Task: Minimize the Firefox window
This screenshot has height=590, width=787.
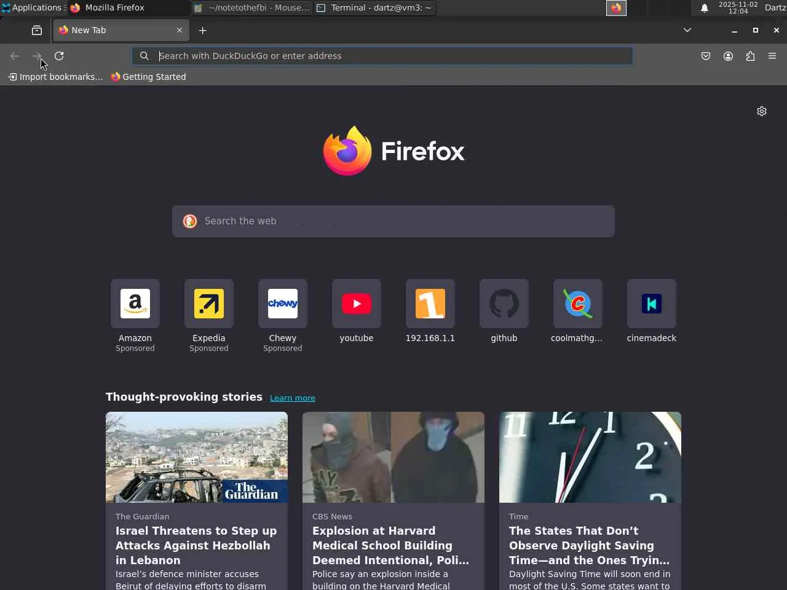Action: [734, 30]
